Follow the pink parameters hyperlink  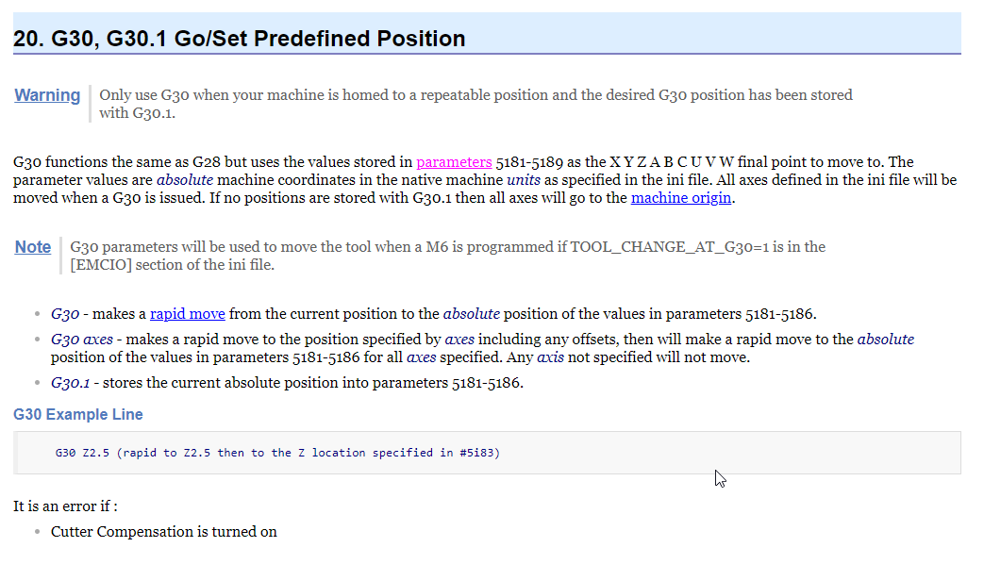point(454,162)
